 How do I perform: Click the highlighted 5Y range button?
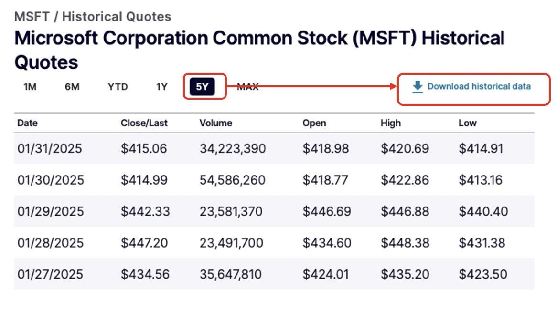tap(202, 87)
